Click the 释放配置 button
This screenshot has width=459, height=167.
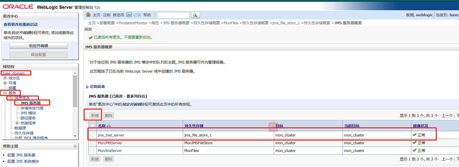pyautogui.click(x=38, y=55)
